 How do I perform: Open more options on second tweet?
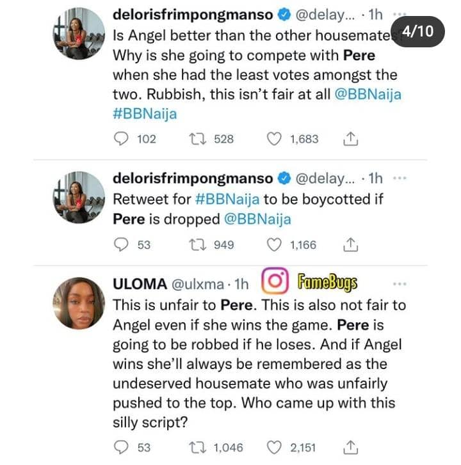(399, 178)
